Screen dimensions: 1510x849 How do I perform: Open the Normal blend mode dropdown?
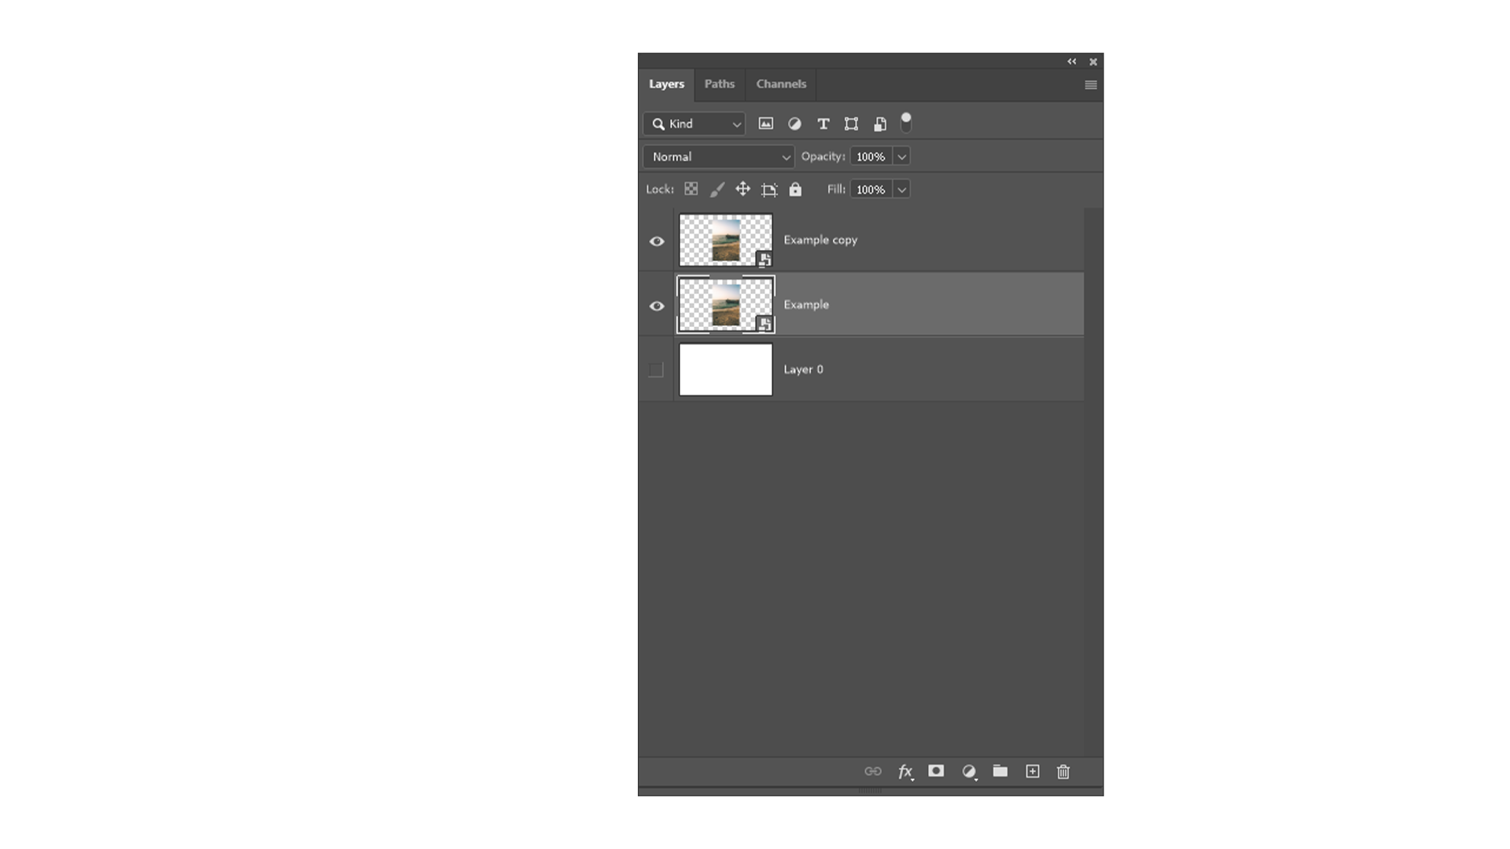click(x=718, y=156)
